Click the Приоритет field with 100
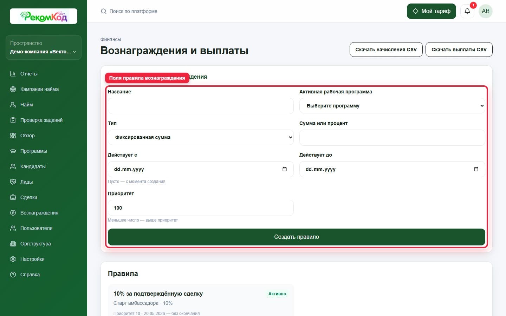Screen dimensions: 506x316 tap(201, 208)
